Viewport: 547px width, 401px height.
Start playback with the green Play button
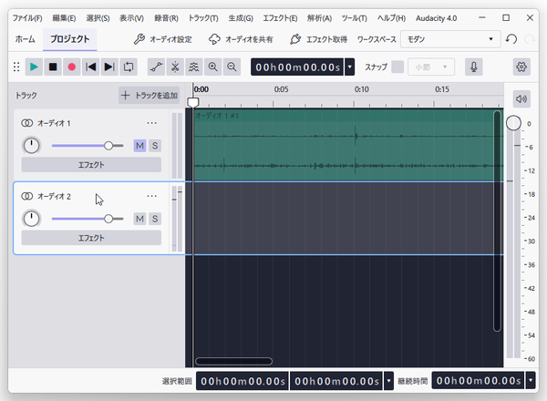[34, 67]
